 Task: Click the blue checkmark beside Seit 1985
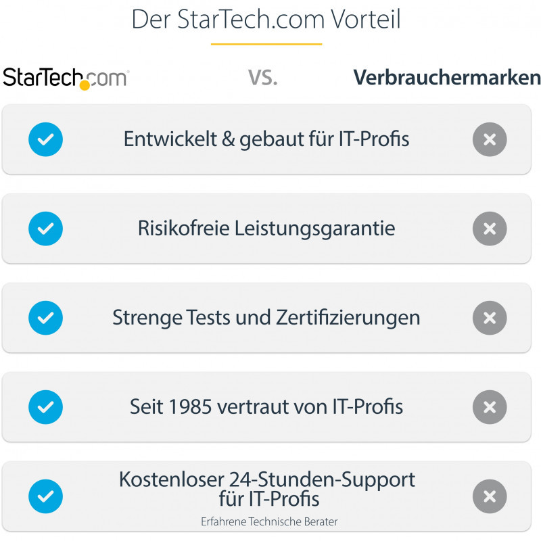45,407
